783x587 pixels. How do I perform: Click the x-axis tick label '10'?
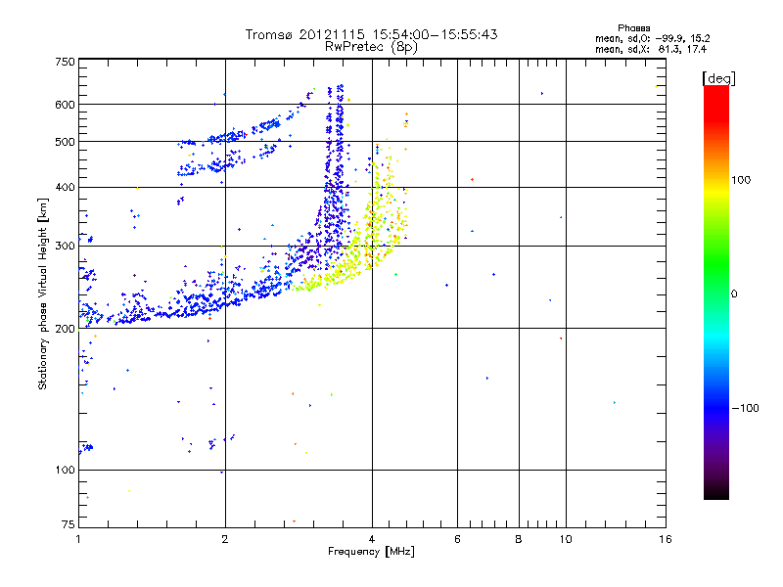point(566,539)
